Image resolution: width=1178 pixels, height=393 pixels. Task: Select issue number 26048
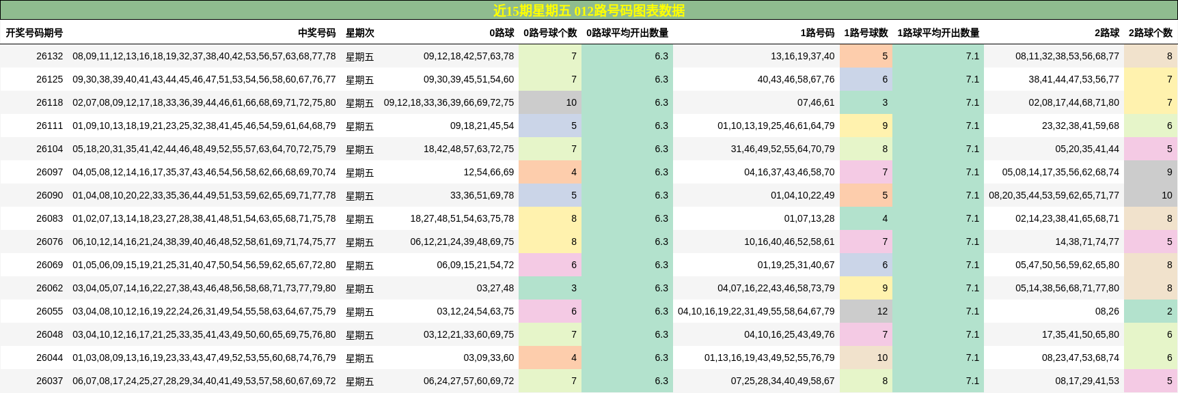point(49,334)
